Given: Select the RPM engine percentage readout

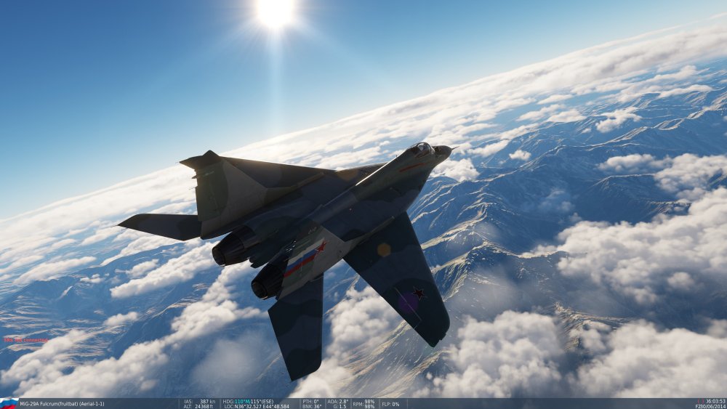Looking at the screenshot, I should click(x=363, y=403).
